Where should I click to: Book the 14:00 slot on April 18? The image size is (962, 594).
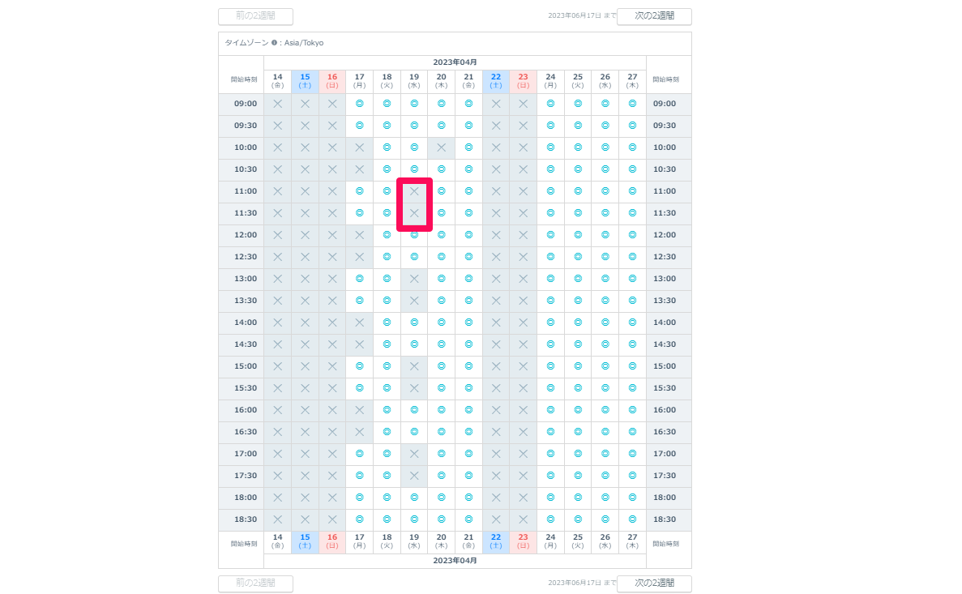(387, 323)
